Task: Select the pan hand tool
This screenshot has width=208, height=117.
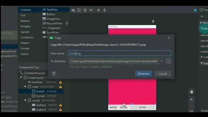Action: [191, 92]
